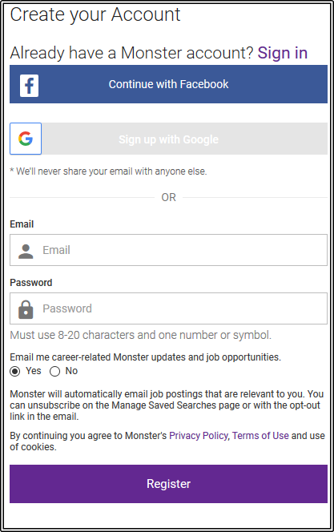The height and width of the screenshot is (532, 334).
Task: Click the Create your Account heading
Action: [95, 15]
